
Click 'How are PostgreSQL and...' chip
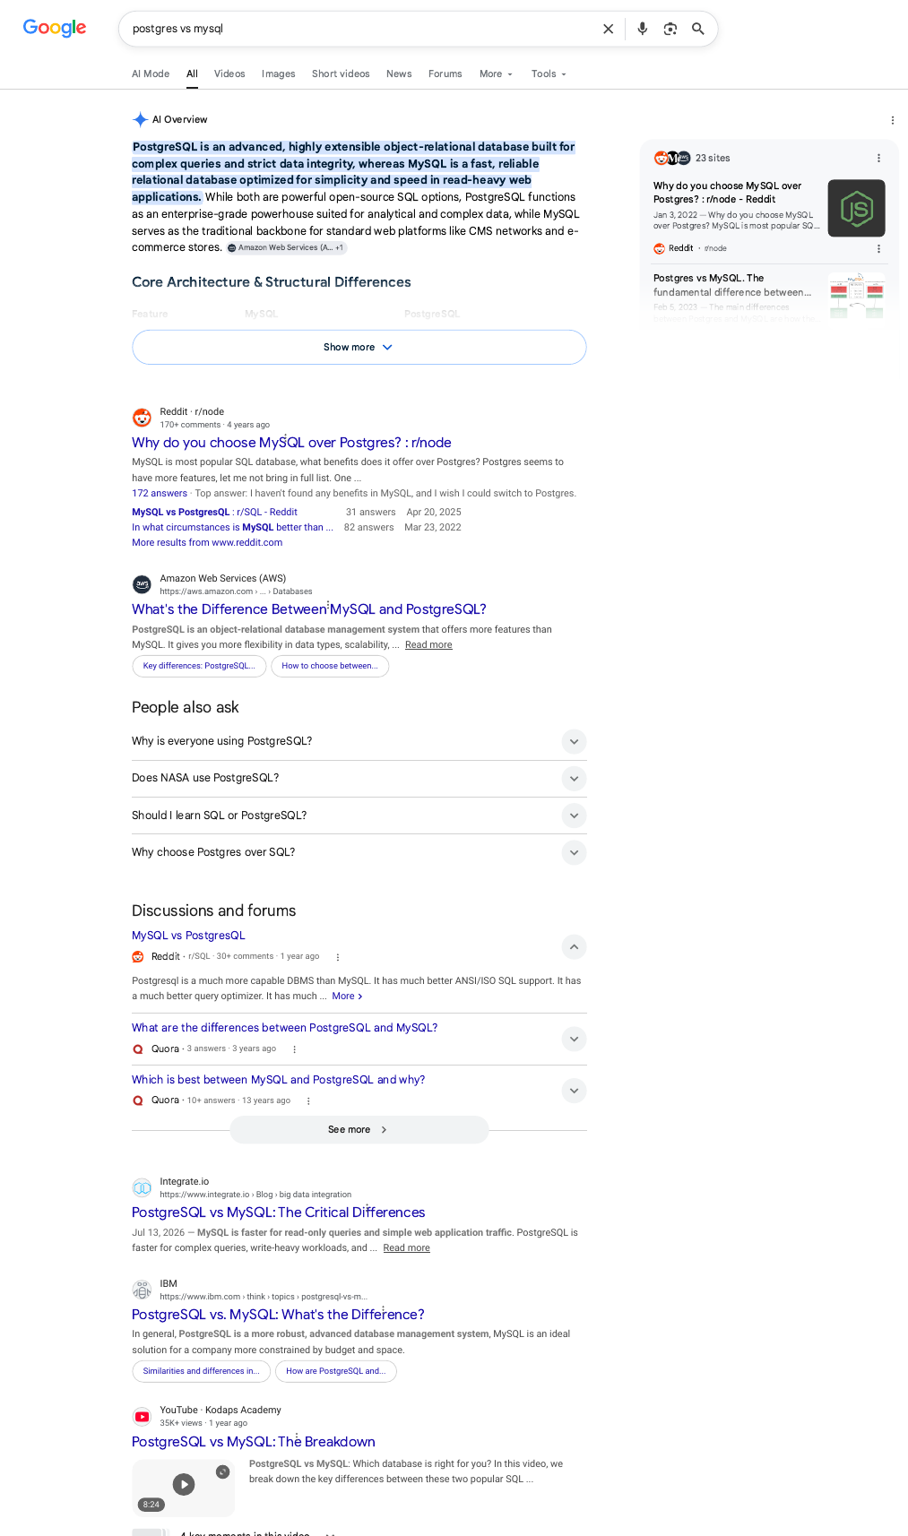335,1371
